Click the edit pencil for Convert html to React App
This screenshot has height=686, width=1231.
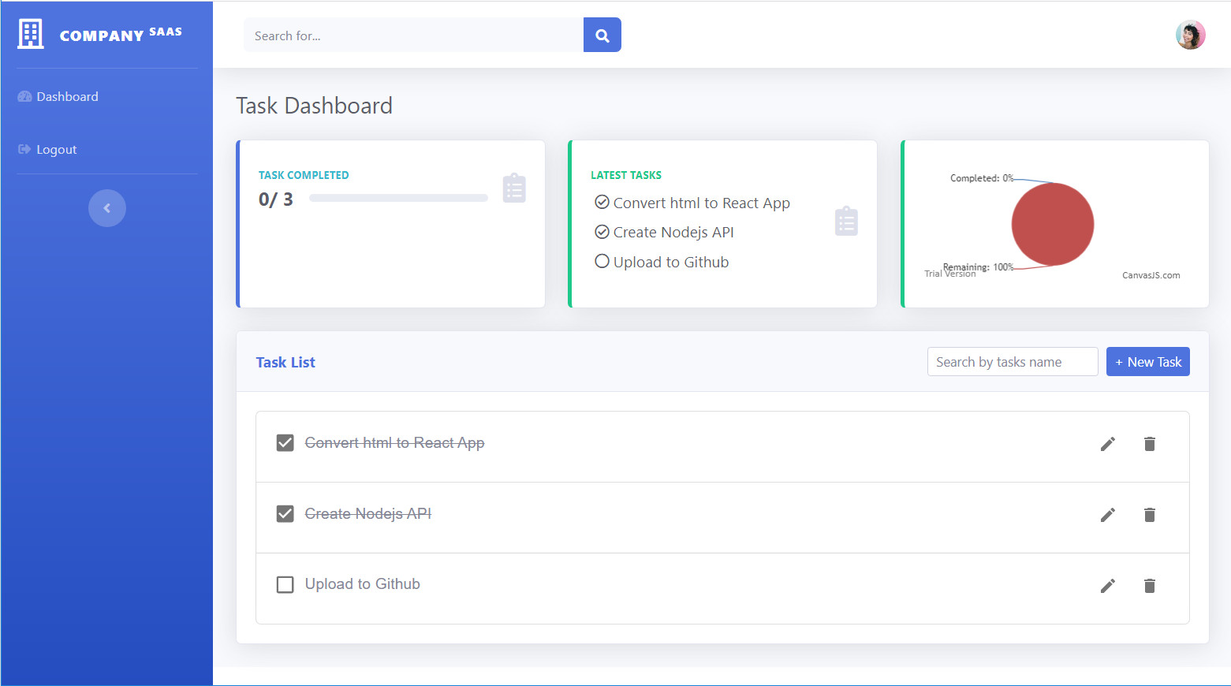[1107, 444]
